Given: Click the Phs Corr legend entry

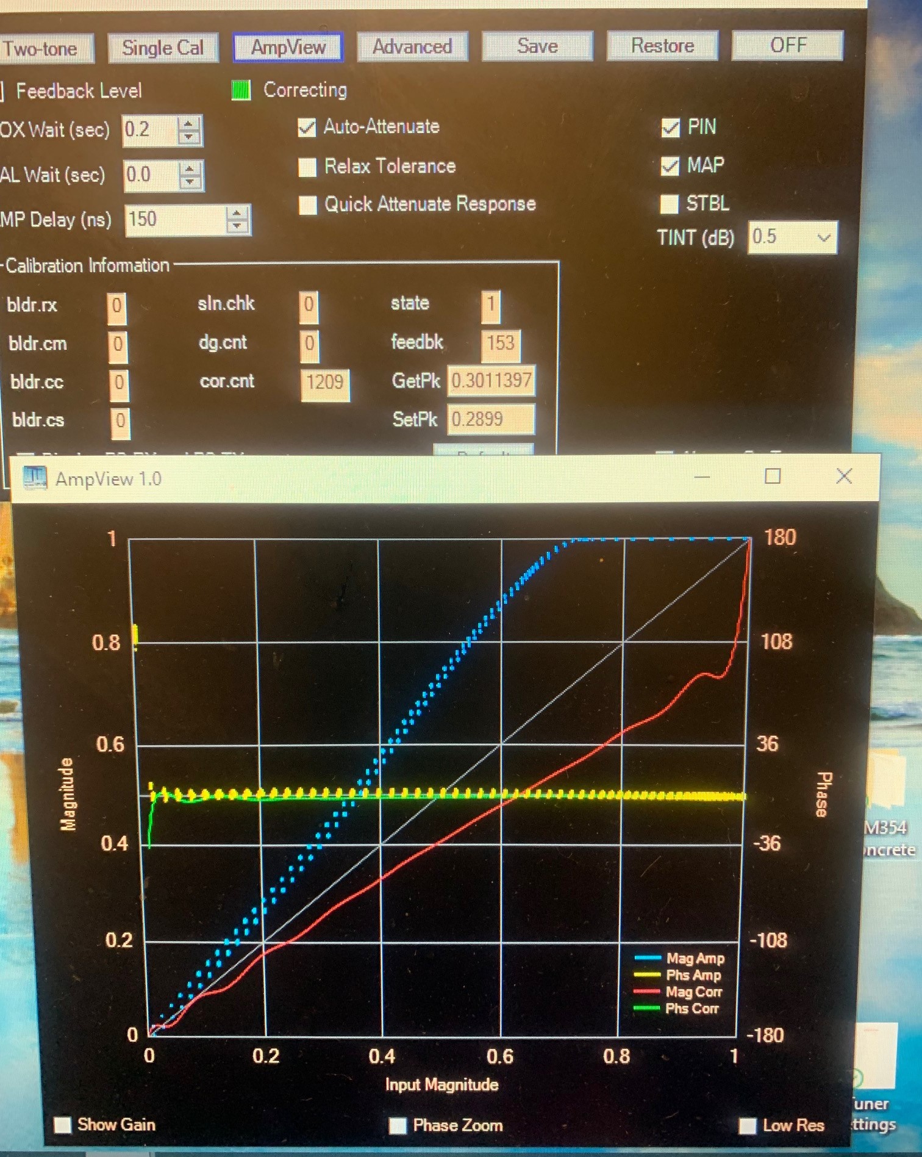Looking at the screenshot, I should pyautogui.click(x=677, y=1008).
